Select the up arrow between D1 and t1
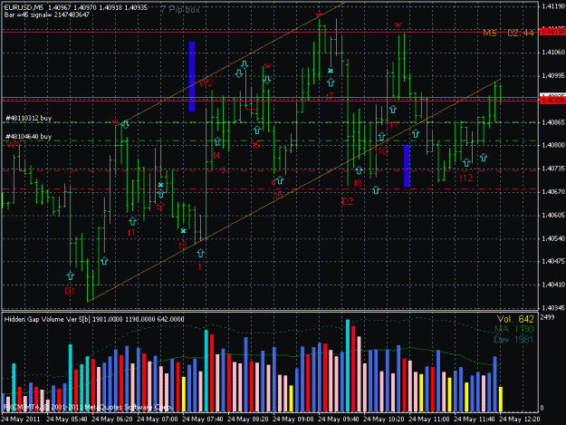The image size is (566, 425). pos(104,261)
